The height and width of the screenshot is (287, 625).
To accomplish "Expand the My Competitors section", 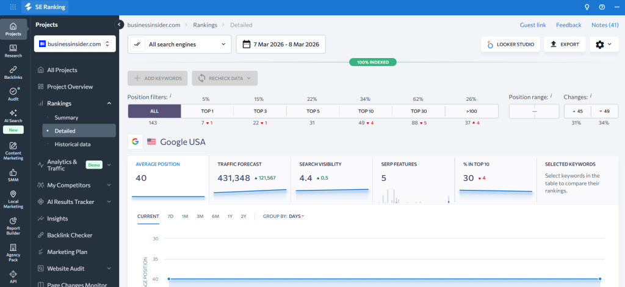I will click(109, 186).
